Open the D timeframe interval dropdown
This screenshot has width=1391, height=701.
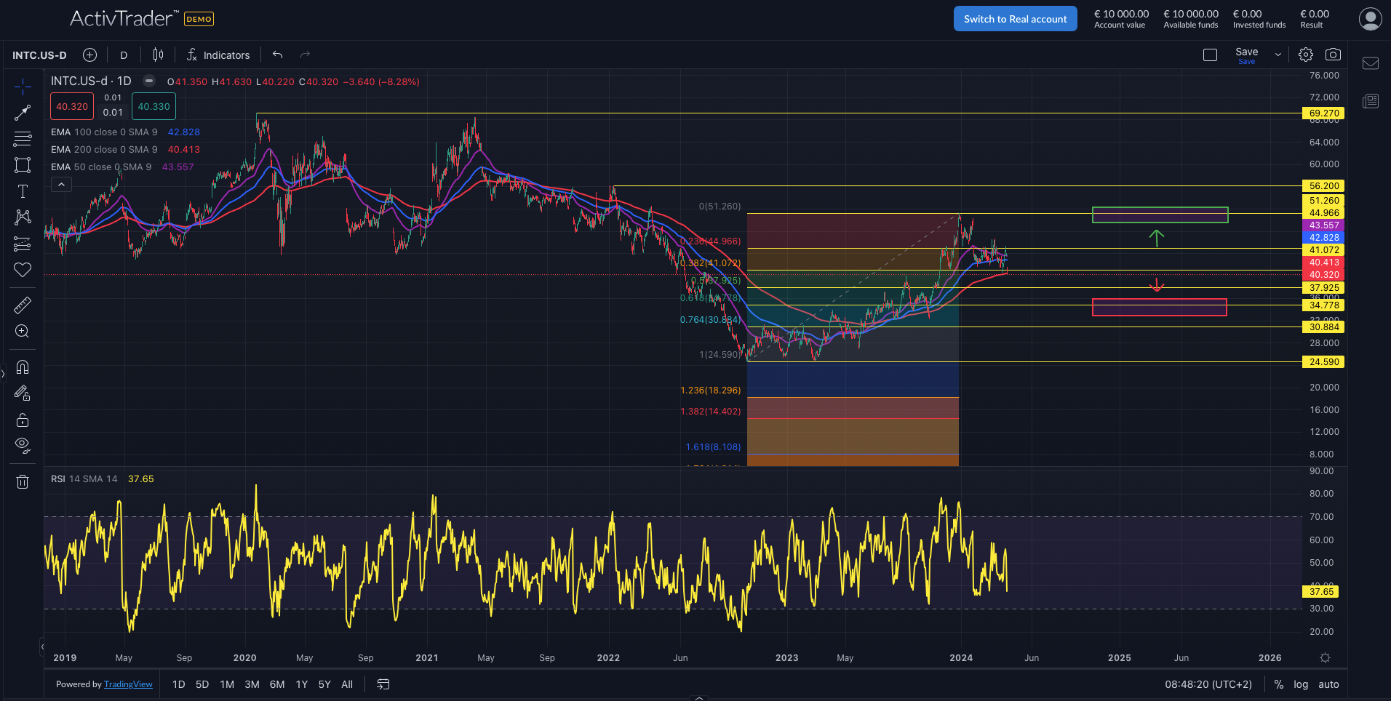coord(124,55)
